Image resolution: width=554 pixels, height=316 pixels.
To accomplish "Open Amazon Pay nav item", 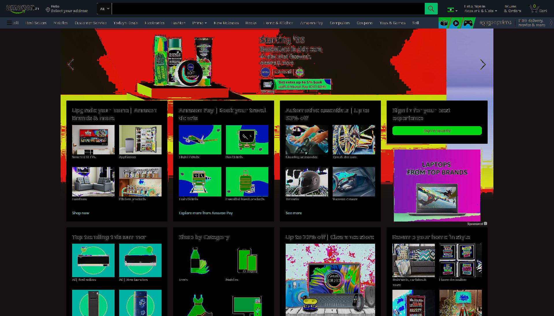I will click(311, 23).
